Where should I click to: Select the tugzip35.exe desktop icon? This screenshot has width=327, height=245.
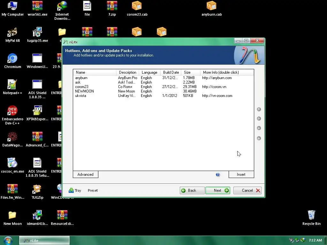tap(38, 35)
